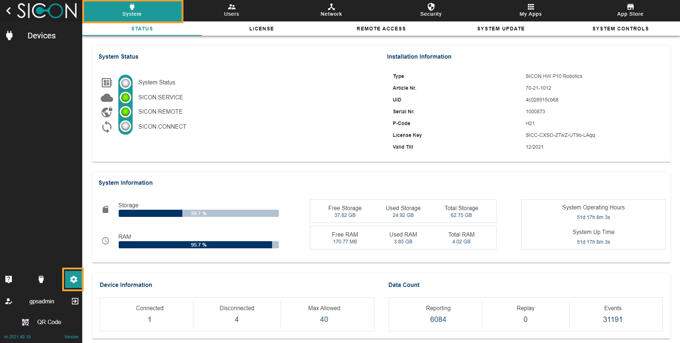The image size is (680, 343).
Task: Click the SICON.CONNECT sync icon
Action: (x=107, y=127)
